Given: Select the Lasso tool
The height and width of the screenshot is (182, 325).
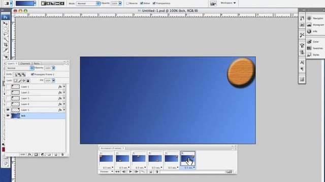Looking at the screenshot, I should pyautogui.click(x=6, y=34).
